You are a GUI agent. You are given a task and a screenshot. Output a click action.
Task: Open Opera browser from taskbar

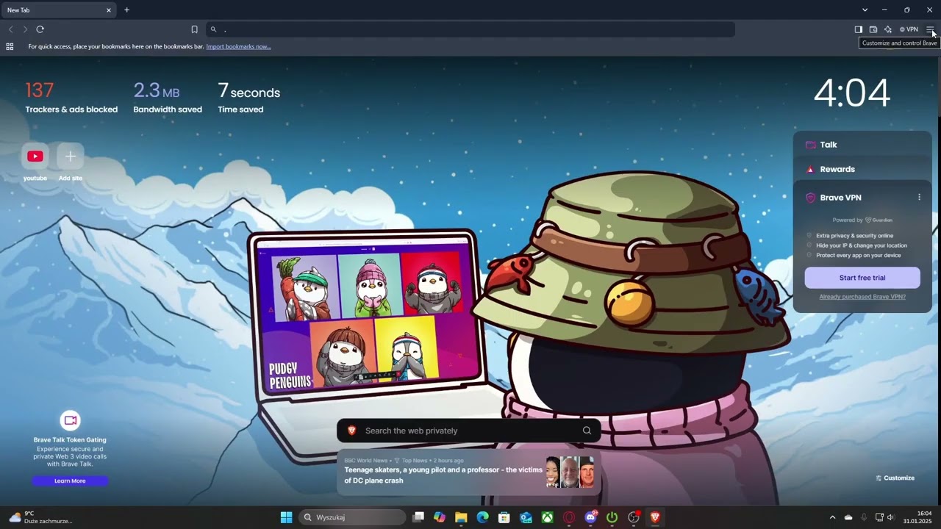568,517
